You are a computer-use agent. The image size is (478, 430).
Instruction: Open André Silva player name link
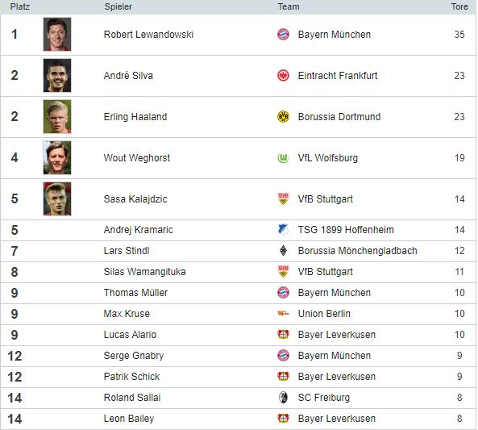coord(128,75)
